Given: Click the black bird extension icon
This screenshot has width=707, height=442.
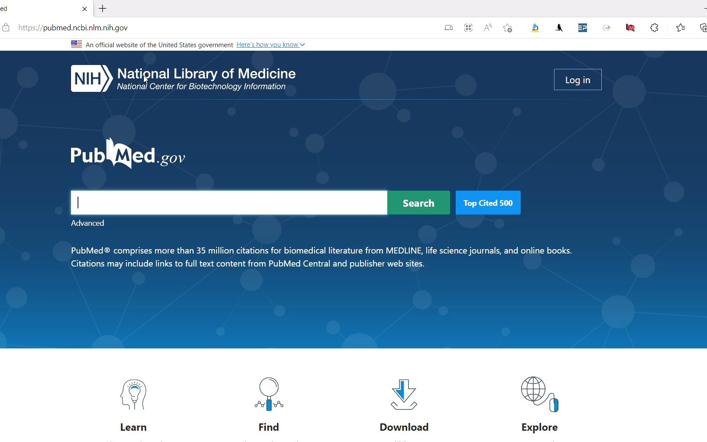Looking at the screenshot, I should 559,28.
